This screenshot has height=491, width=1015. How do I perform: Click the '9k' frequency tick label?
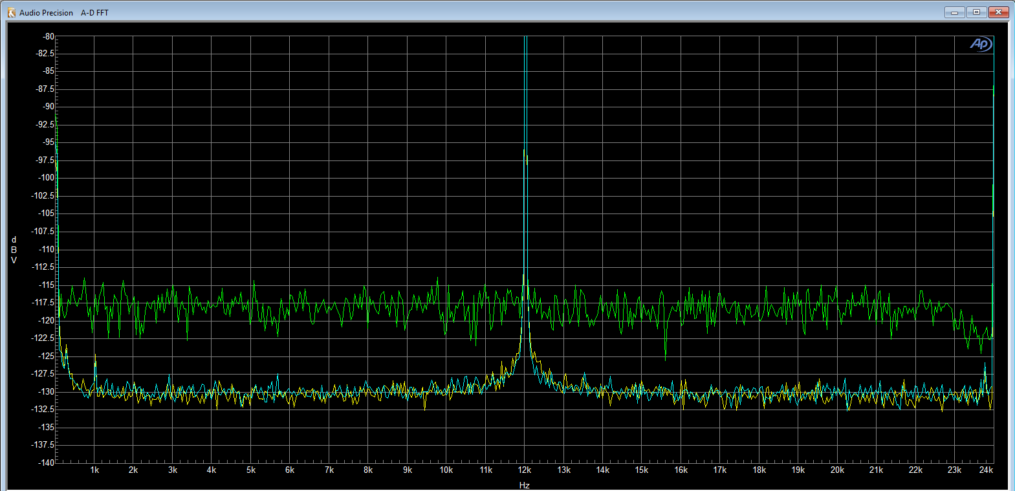click(408, 470)
